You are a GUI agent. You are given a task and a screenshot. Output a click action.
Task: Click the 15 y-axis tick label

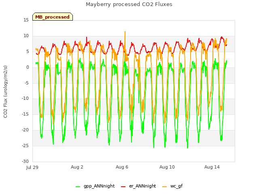(x=26, y=20)
